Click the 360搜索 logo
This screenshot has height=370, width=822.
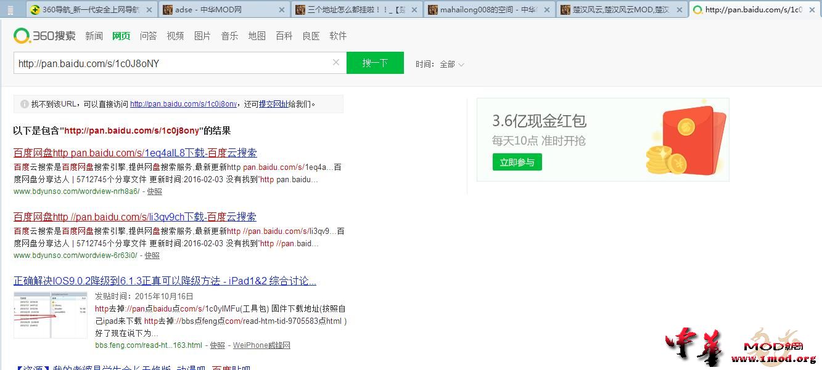(44, 36)
